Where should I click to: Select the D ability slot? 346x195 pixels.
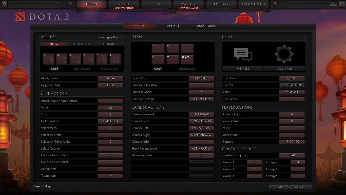[x=89, y=59]
